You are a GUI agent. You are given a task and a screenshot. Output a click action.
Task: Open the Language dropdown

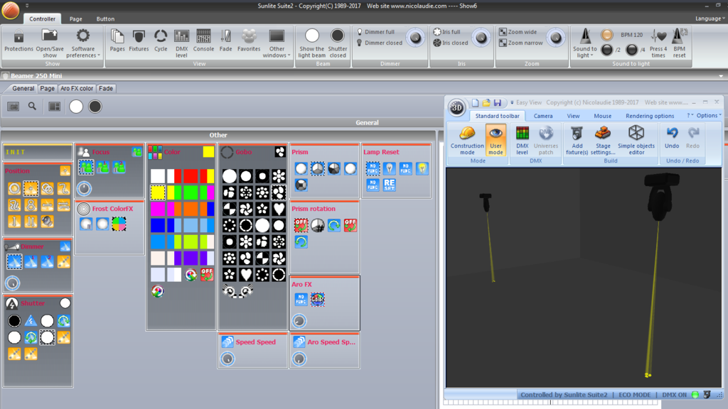tap(710, 18)
